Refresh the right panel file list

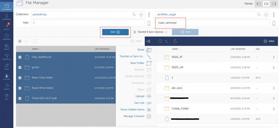pyautogui.click(x=175, y=41)
